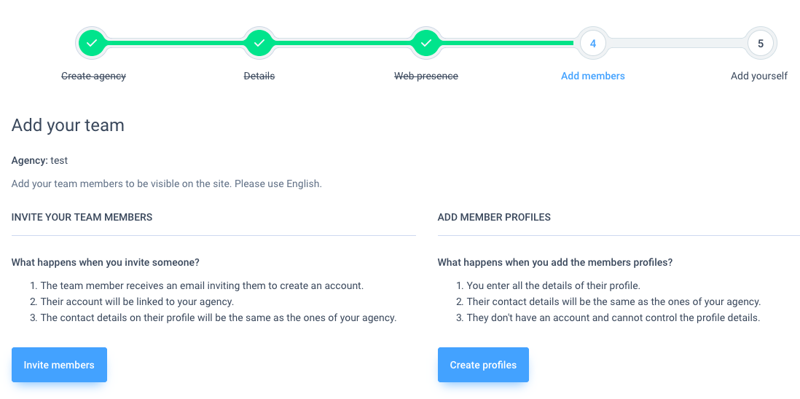Click the Create agency checkmark step circle
Viewport: 800px width, 399px height.
[92, 43]
